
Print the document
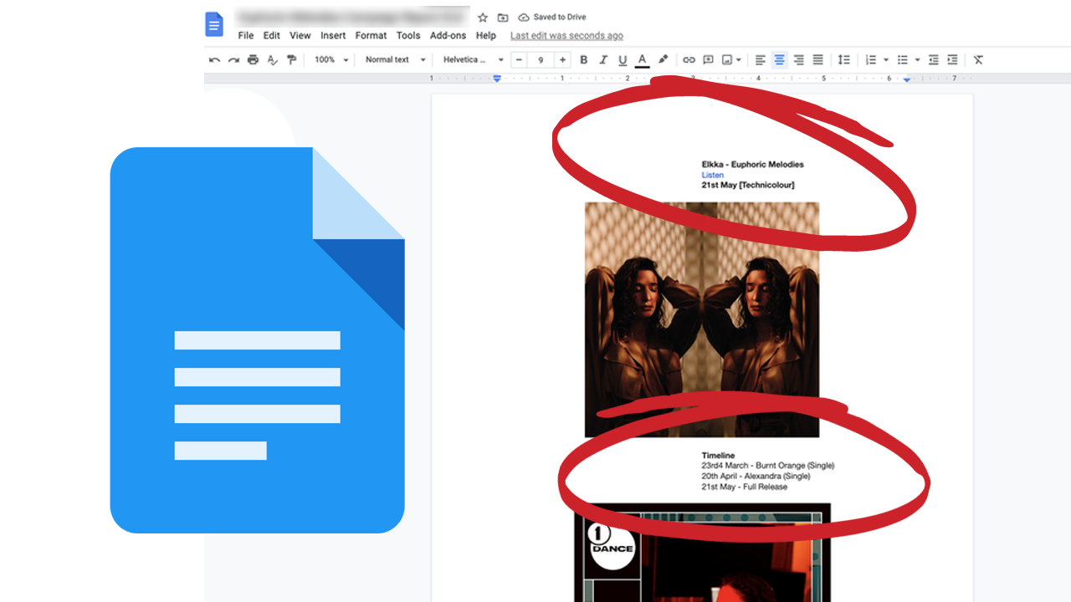point(253,60)
